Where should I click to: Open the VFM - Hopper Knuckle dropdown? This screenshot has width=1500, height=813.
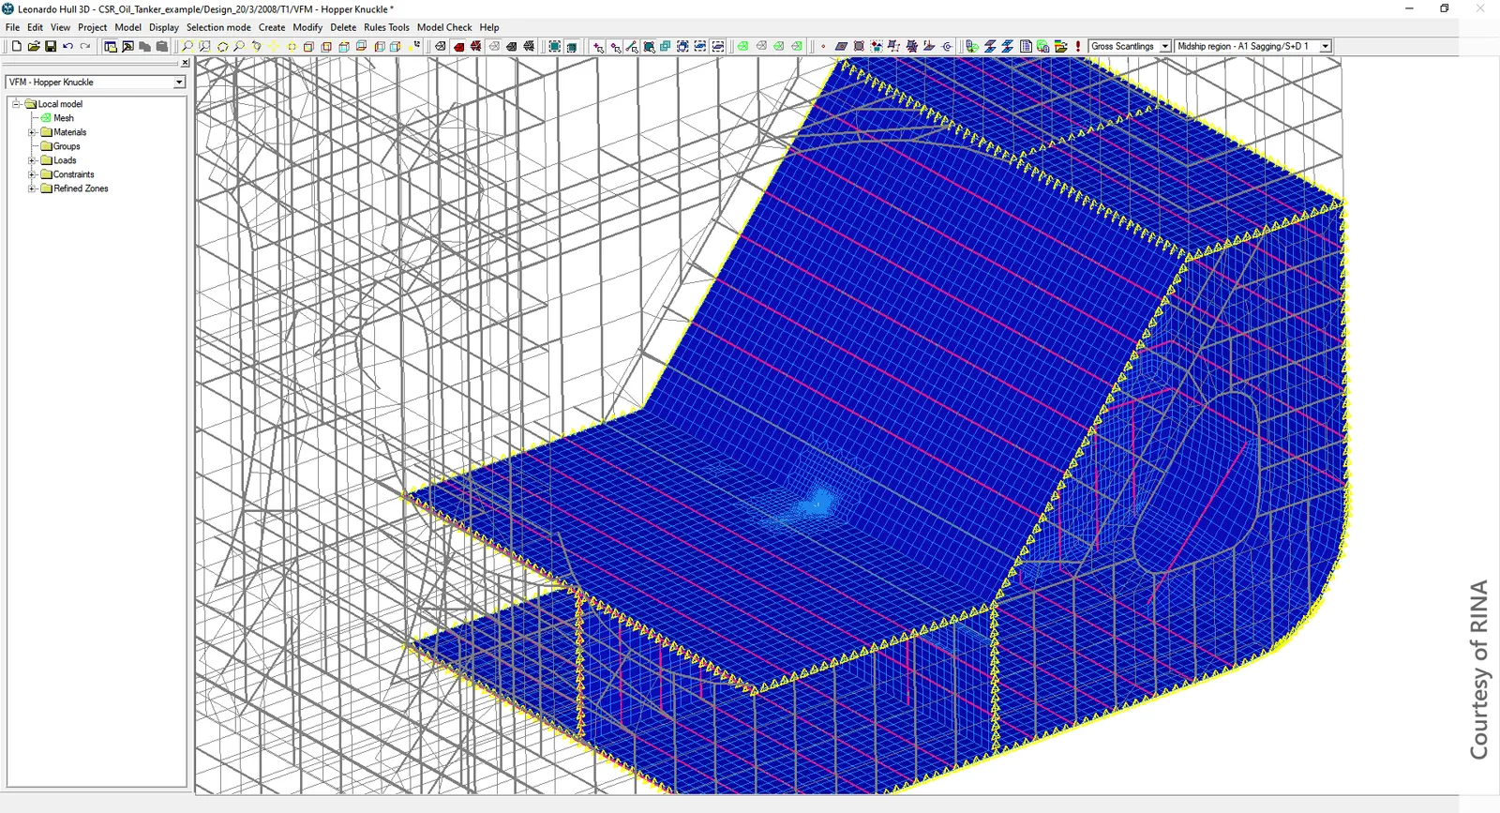96,82
